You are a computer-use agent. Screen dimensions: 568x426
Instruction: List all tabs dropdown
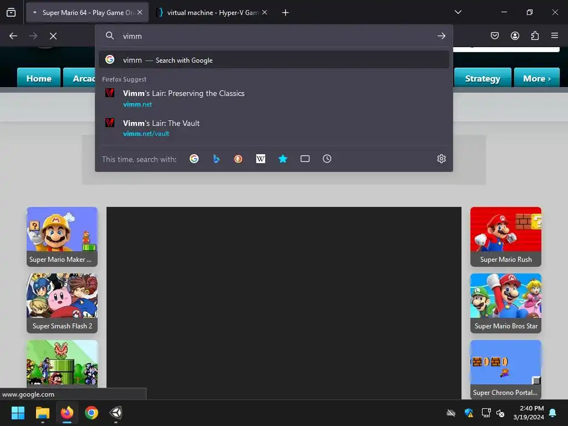point(458,12)
